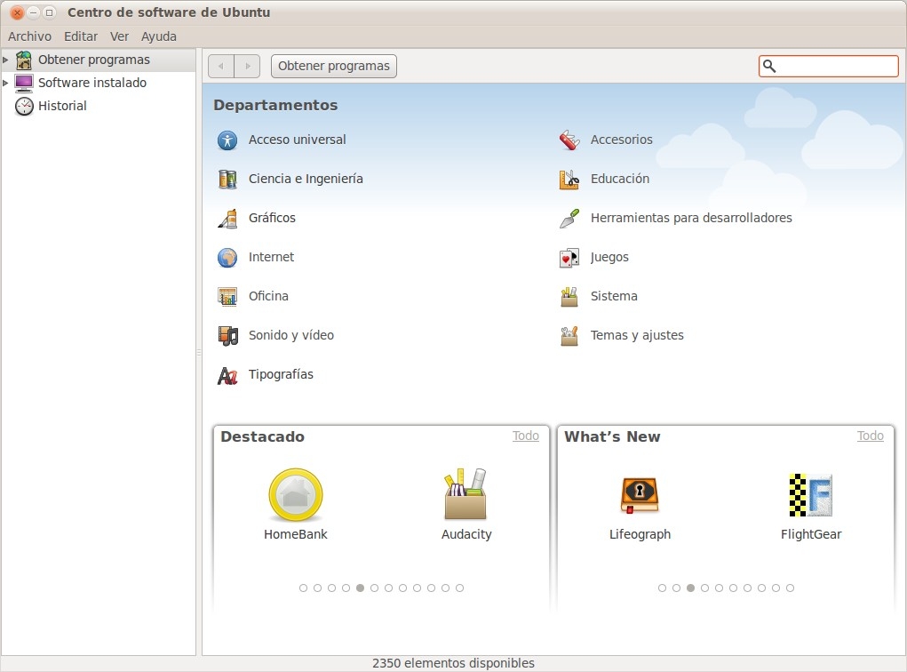Select last page dot in Destacado carousel
Screen dimensions: 907x672
click(459, 588)
